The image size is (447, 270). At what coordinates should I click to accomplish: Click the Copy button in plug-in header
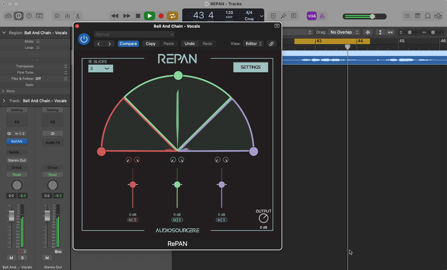pos(151,44)
